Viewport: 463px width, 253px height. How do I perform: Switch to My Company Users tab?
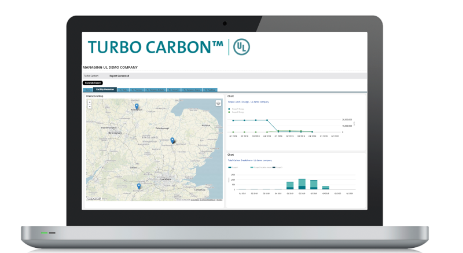coord(192,90)
